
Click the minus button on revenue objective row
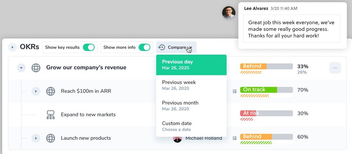click(335, 68)
